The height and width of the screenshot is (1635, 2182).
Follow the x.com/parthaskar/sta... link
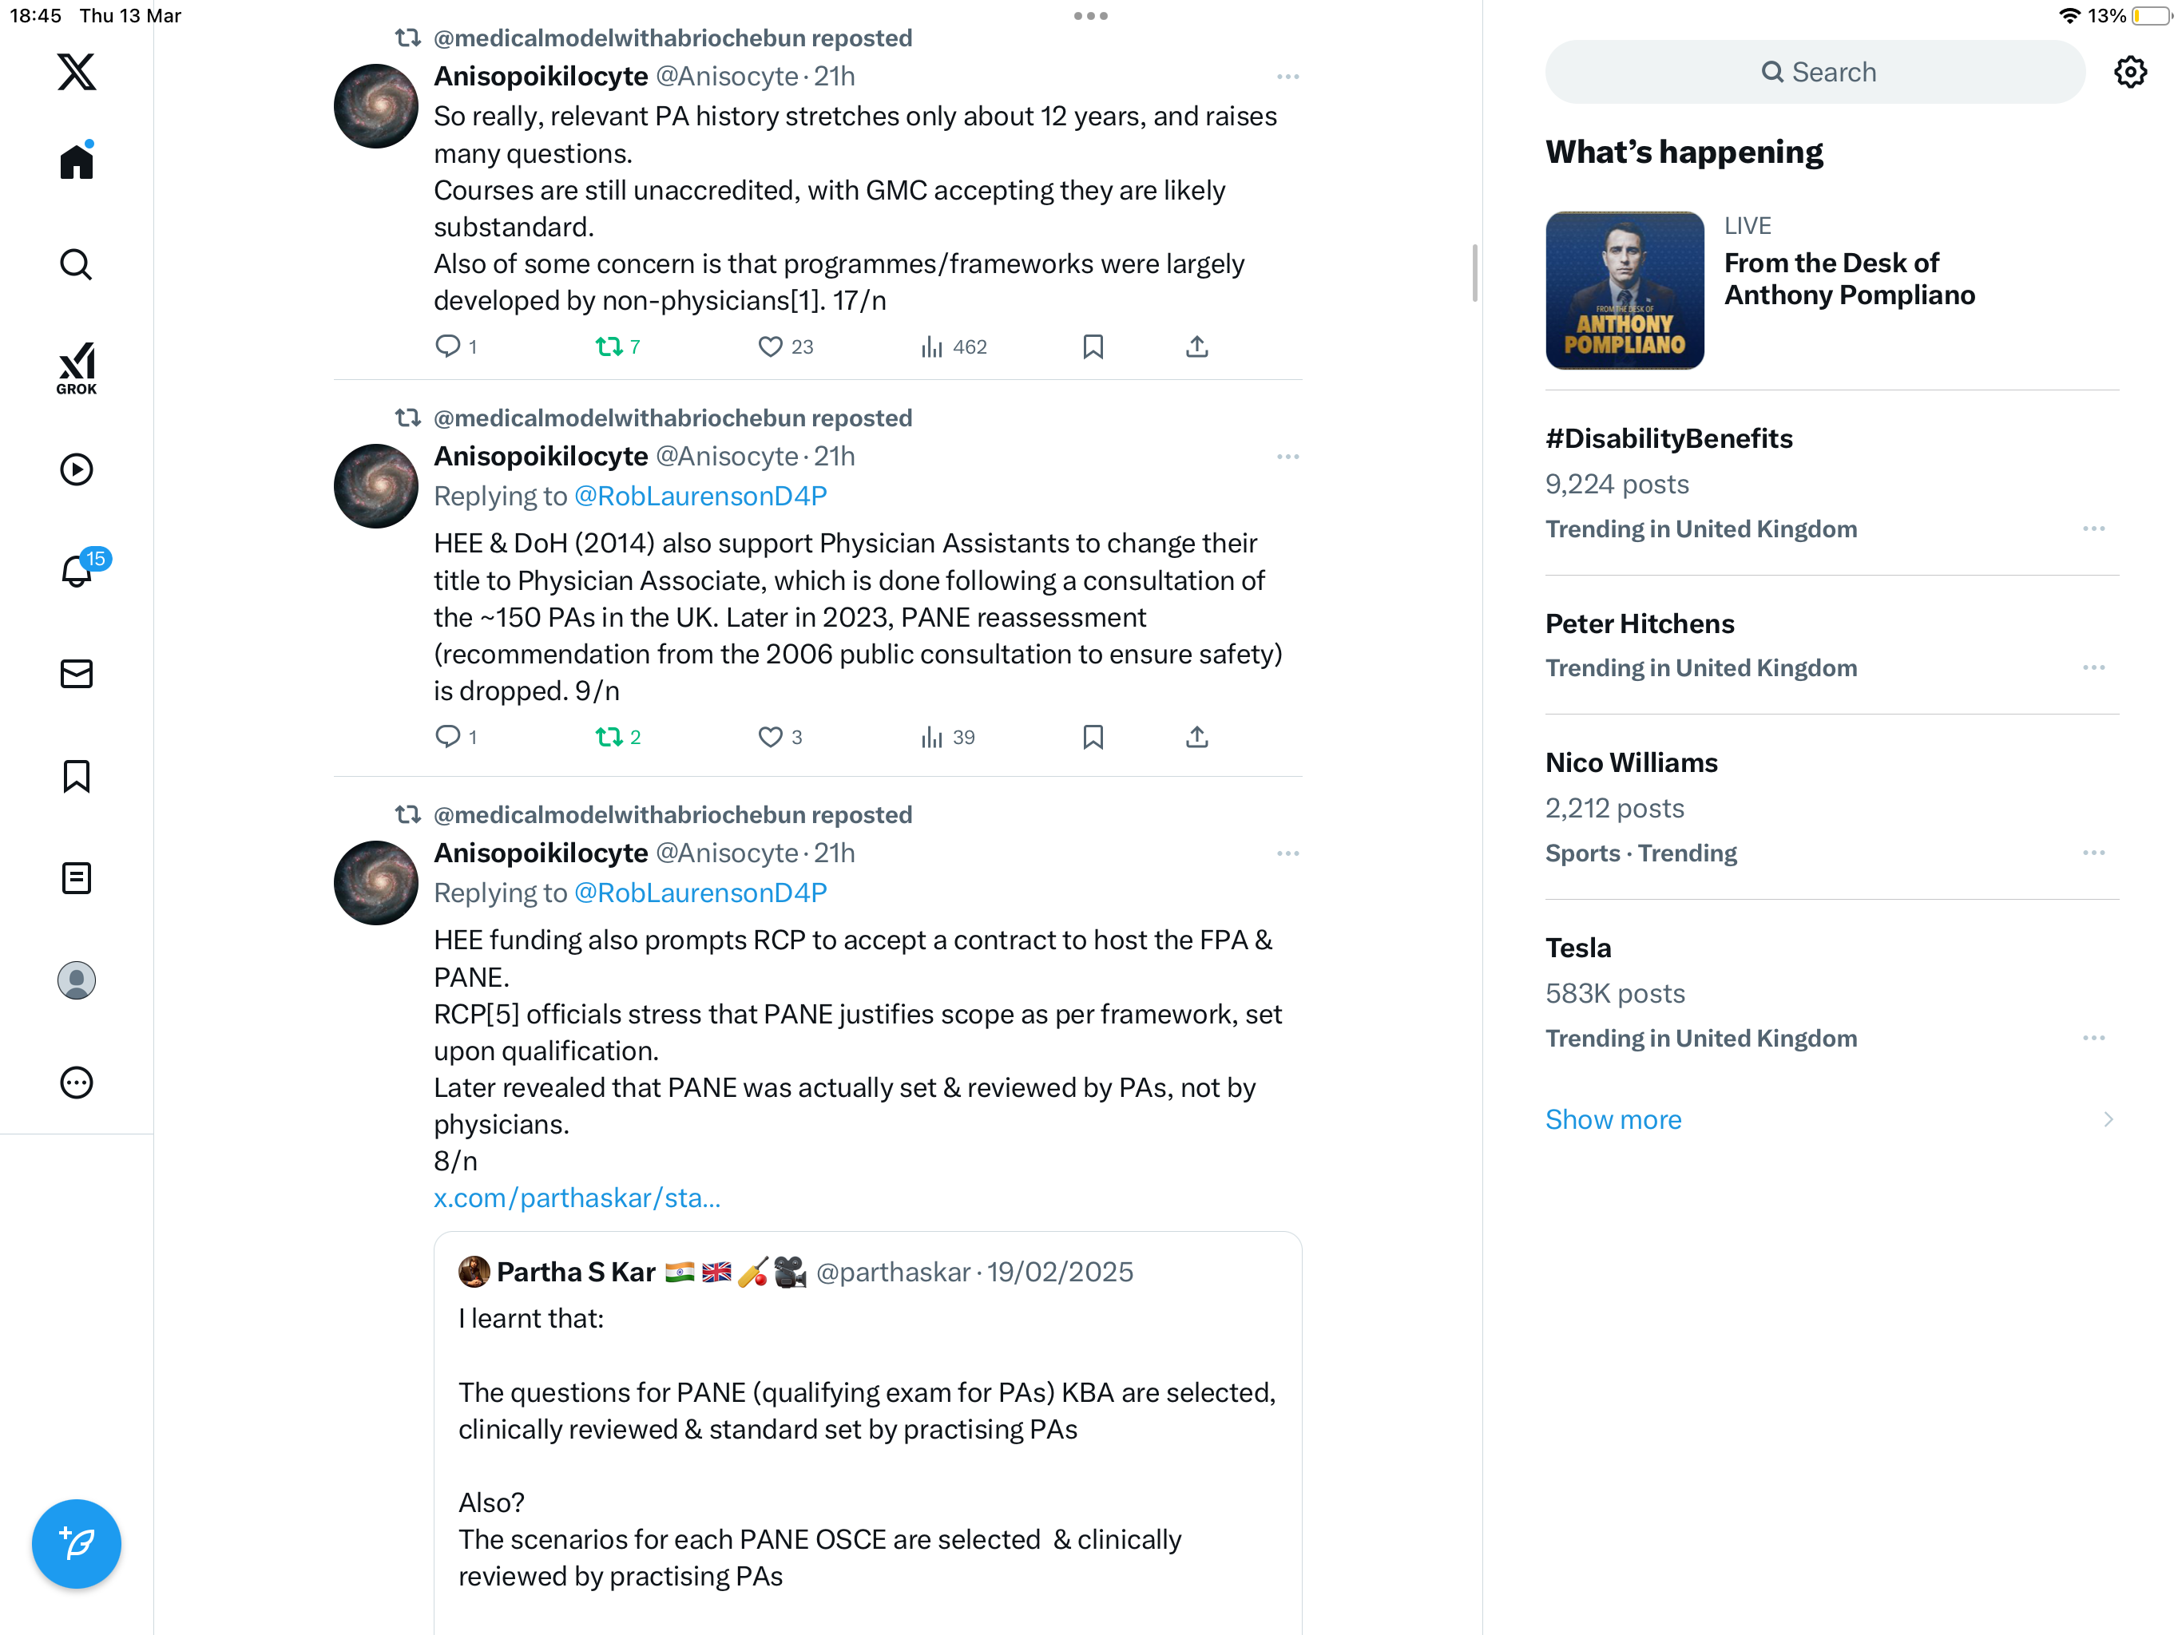577,1198
